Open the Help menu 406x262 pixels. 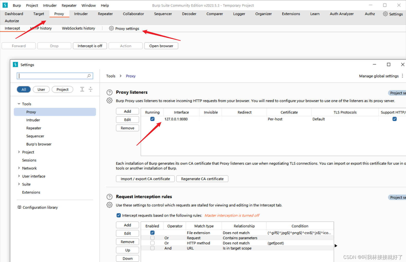pyautogui.click(x=105, y=5)
